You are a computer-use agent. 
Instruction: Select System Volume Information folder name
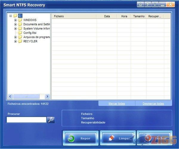37,28
